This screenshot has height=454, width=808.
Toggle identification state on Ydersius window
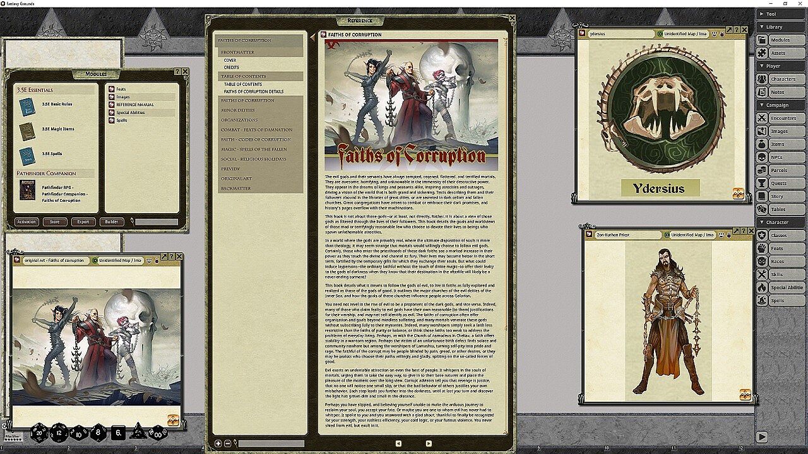pos(659,33)
